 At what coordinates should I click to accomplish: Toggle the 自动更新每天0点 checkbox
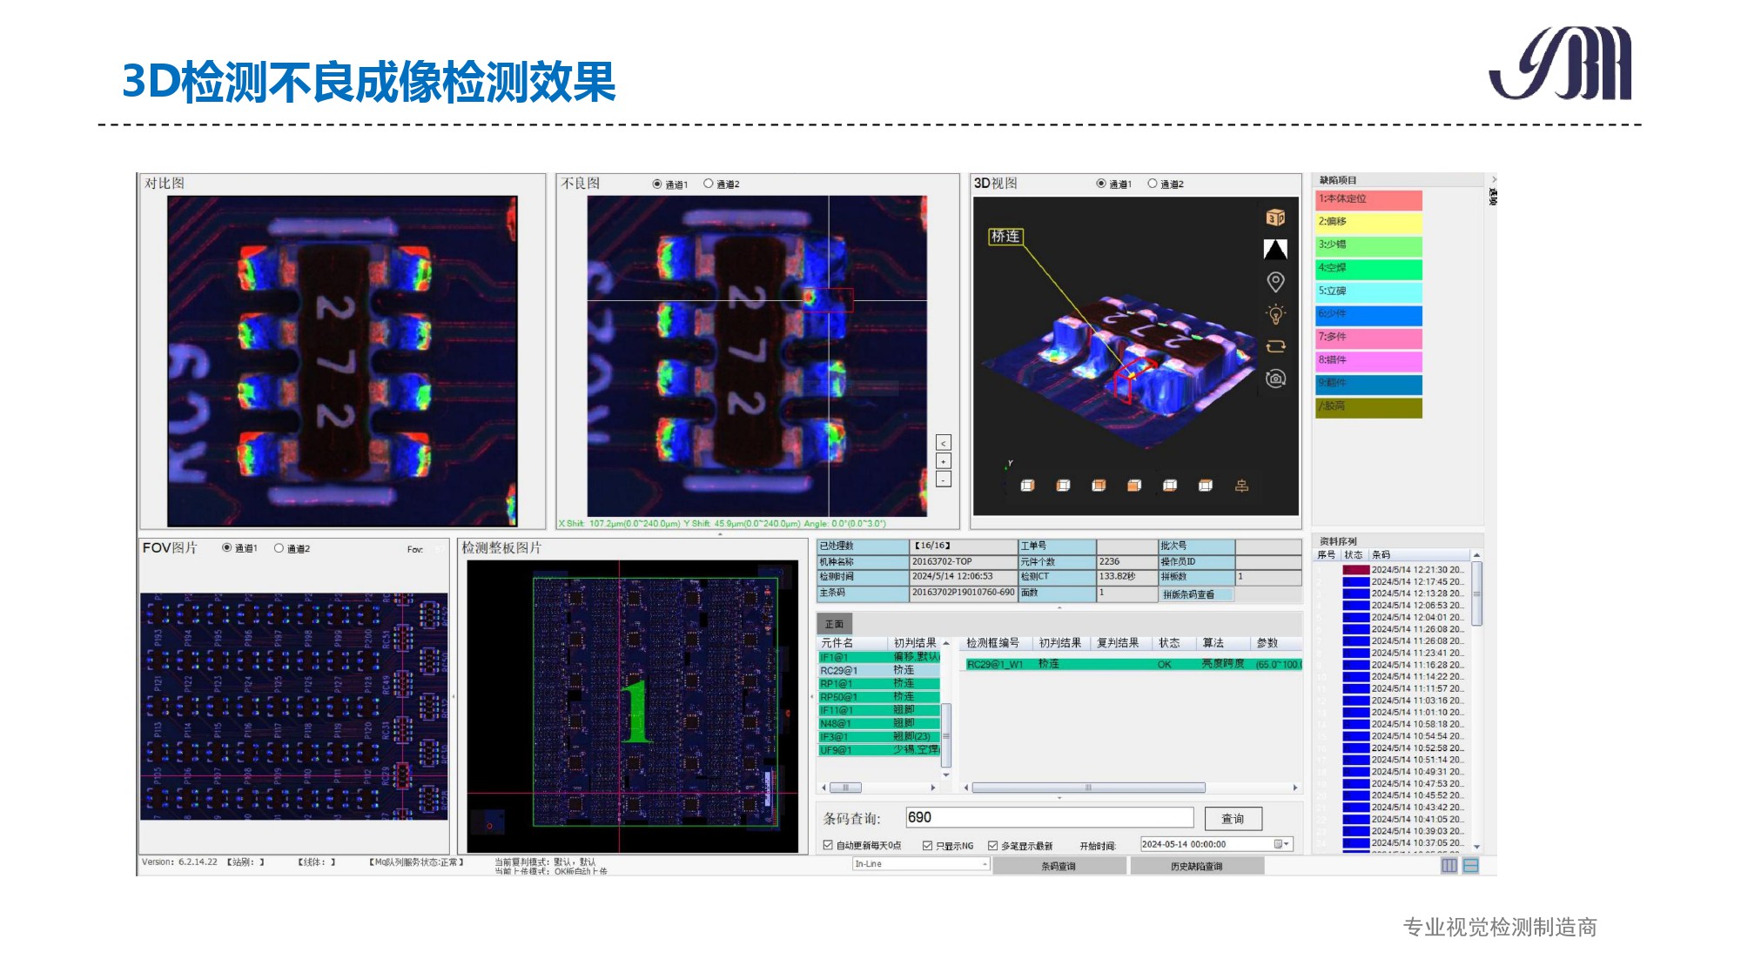coord(828,845)
